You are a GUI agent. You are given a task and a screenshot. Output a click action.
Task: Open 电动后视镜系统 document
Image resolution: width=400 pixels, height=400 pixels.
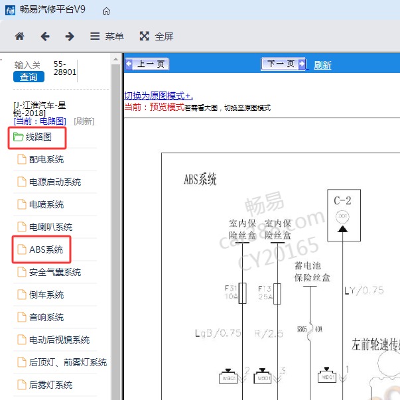coord(59,340)
